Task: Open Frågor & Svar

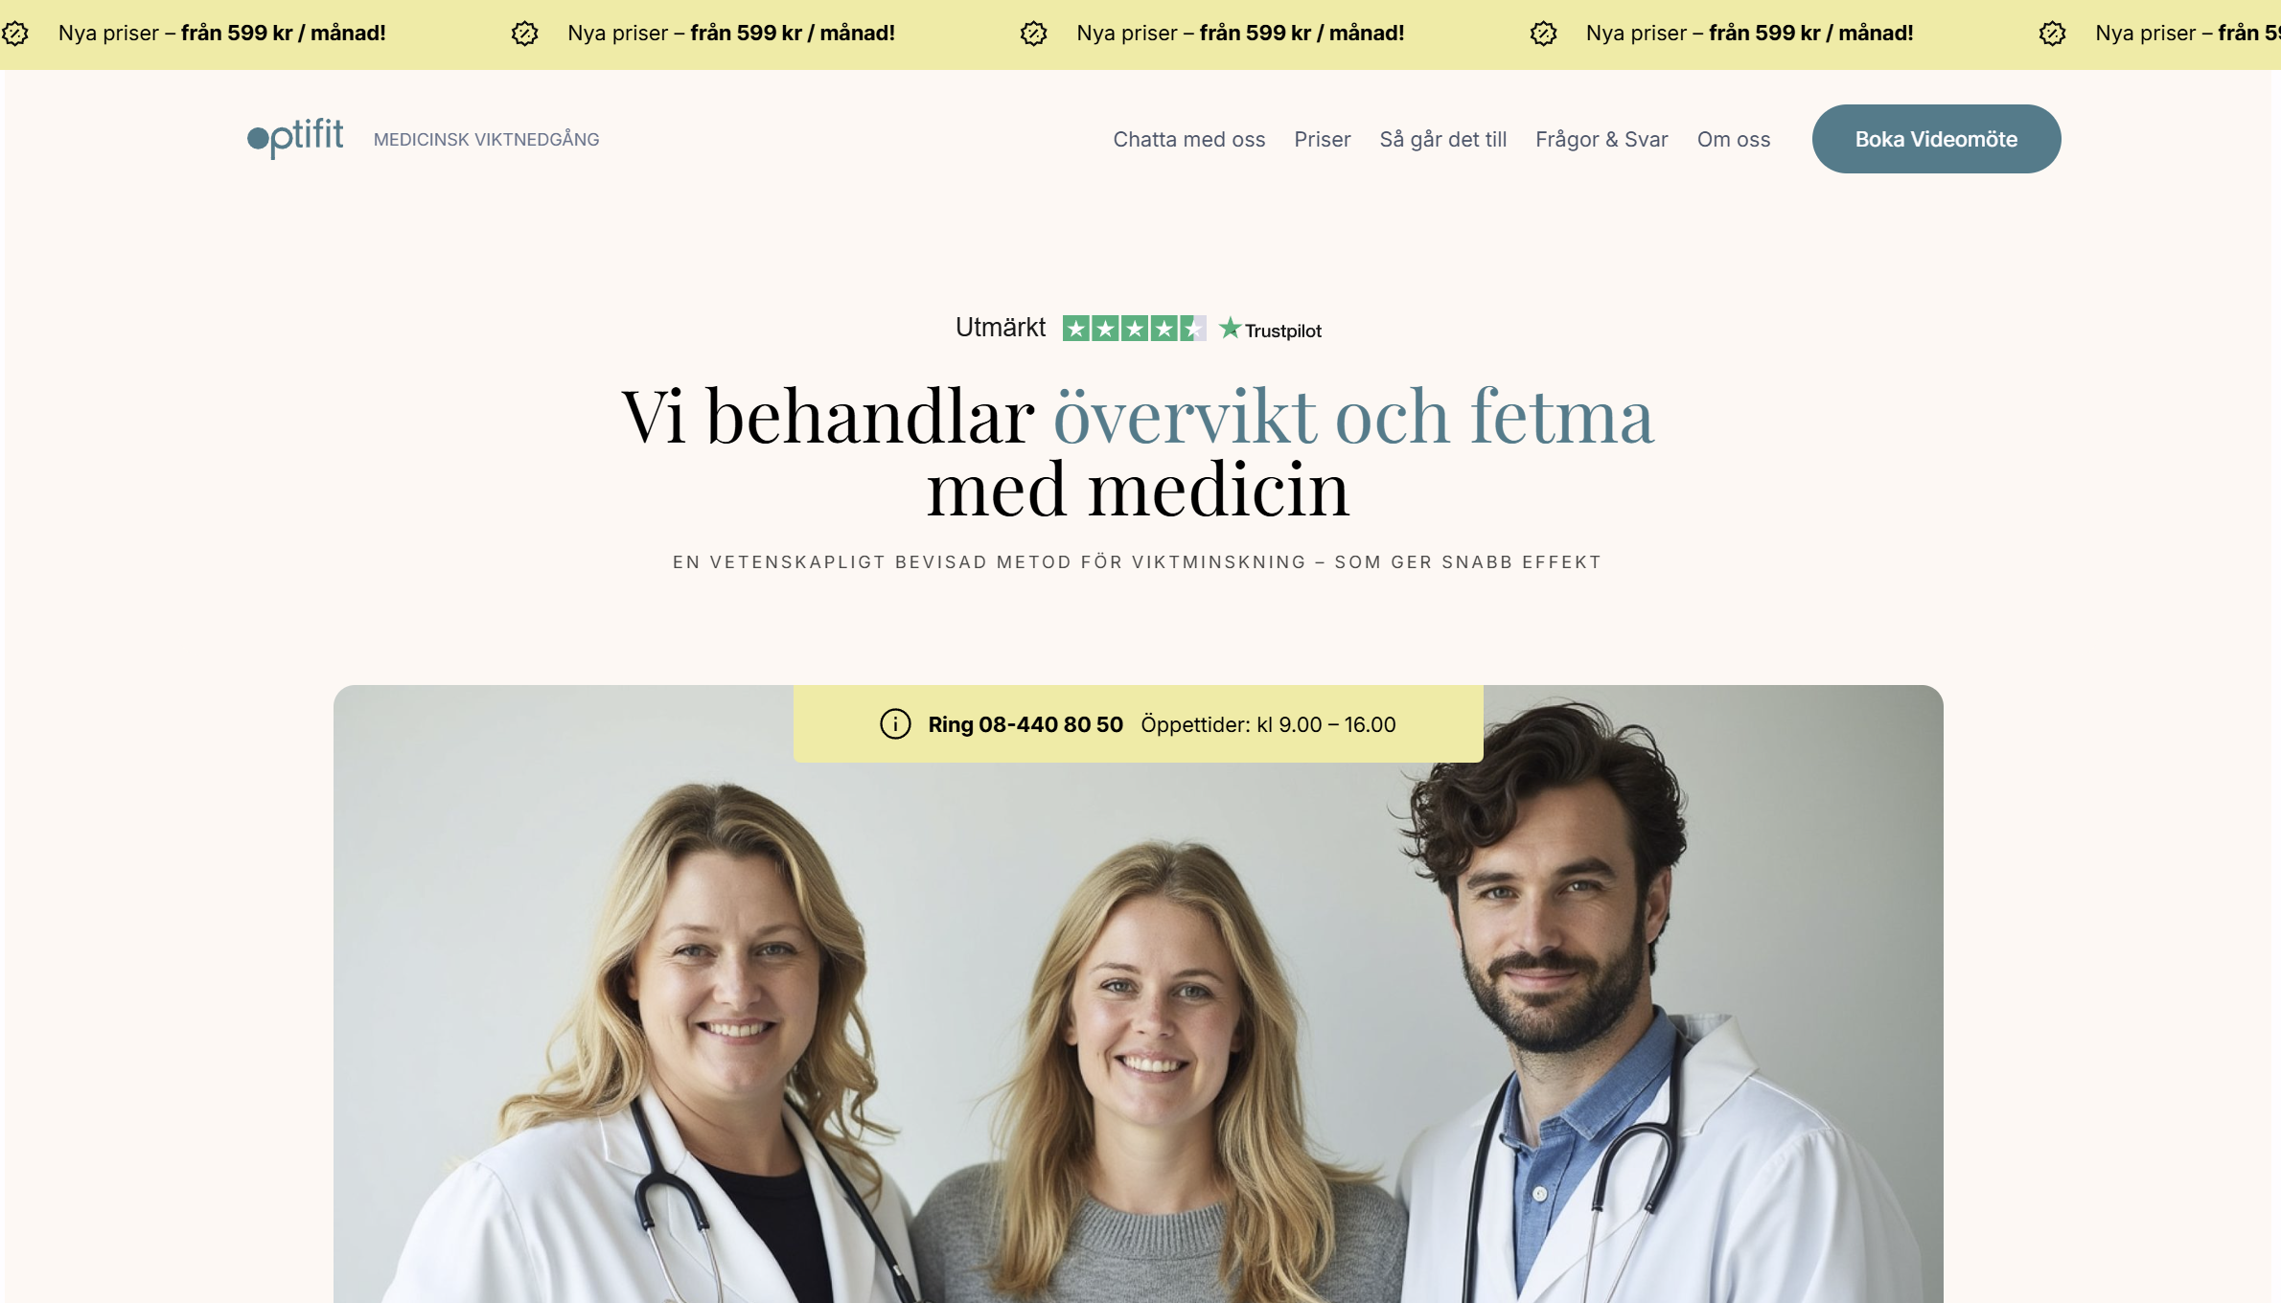Action: click(x=1601, y=139)
